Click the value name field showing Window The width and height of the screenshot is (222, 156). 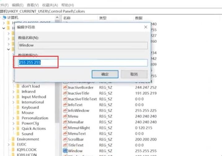tap(83, 45)
